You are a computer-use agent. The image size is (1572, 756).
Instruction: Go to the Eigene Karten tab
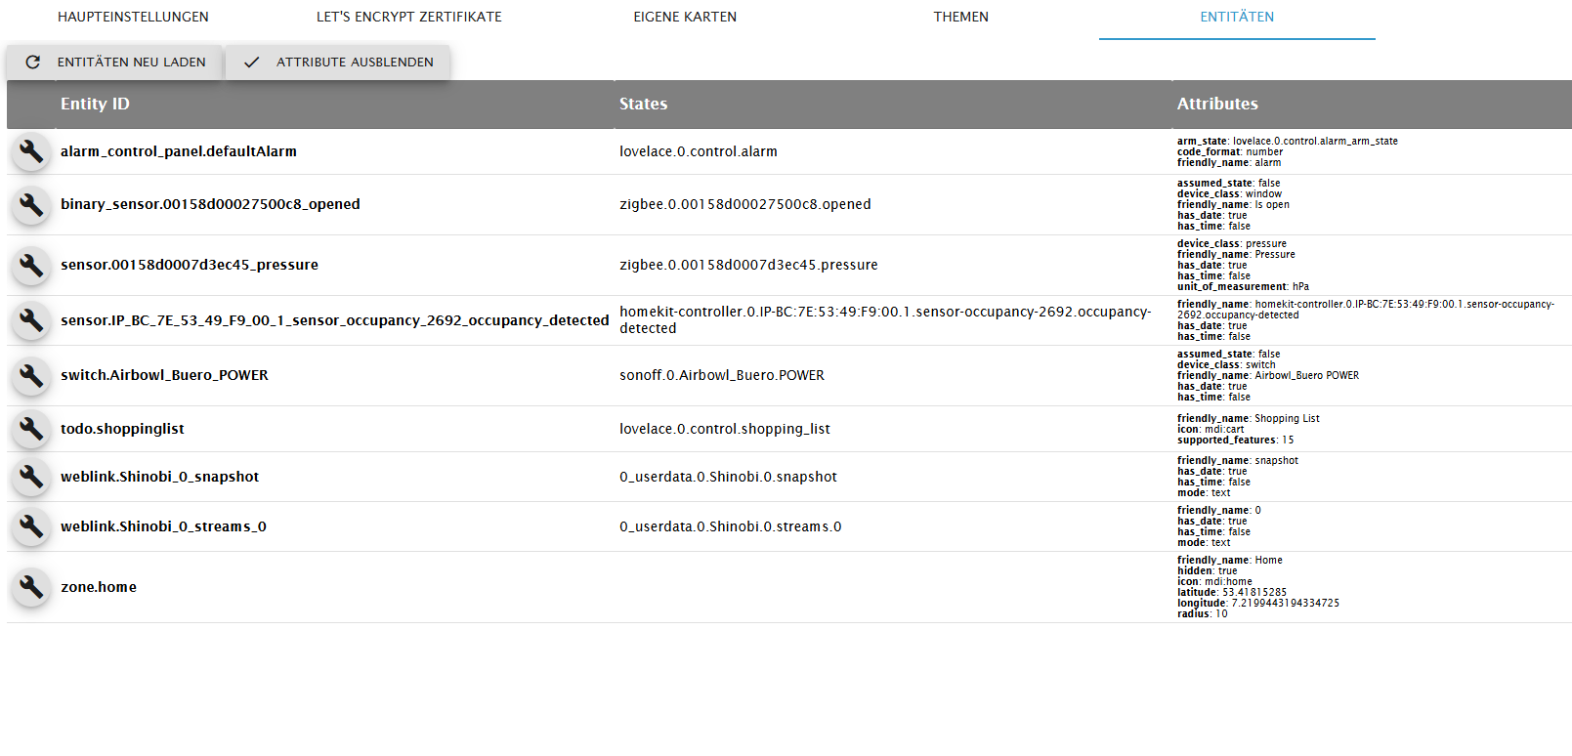pyautogui.click(x=685, y=17)
